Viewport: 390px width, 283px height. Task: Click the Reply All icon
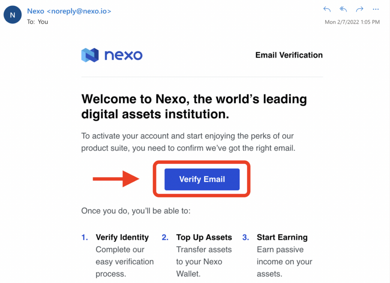point(343,10)
